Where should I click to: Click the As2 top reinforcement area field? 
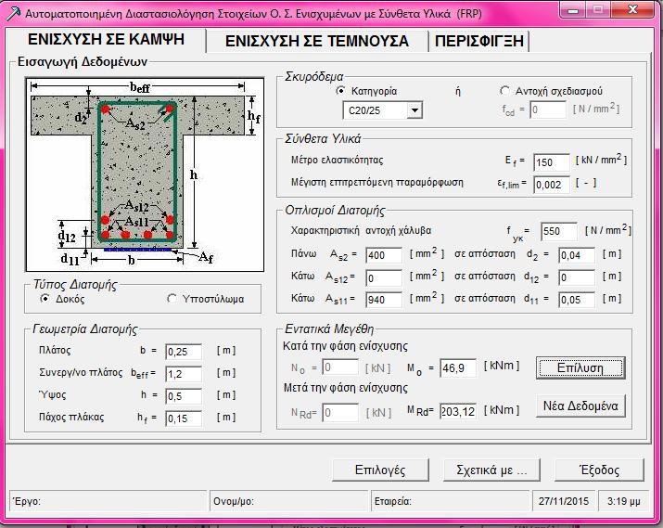pyautogui.click(x=384, y=255)
